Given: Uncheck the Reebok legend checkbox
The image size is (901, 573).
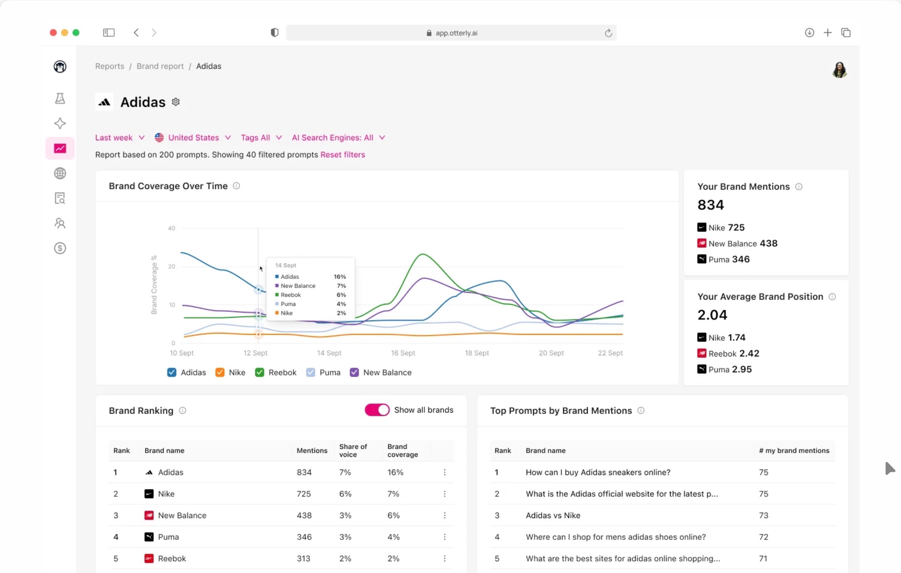Looking at the screenshot, I should [x=259, y=372].
